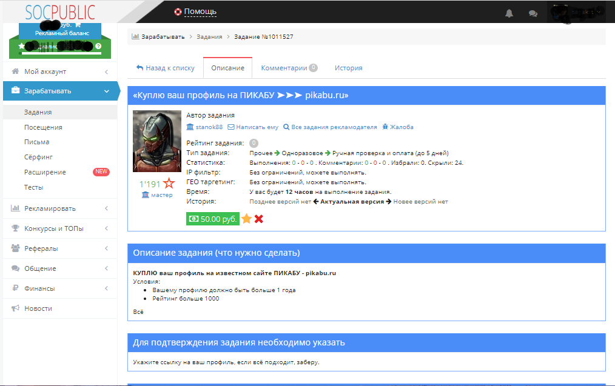Open Задания in the sidebar
This screenshot has height=386, width=615.
click(x=60, y=112)
